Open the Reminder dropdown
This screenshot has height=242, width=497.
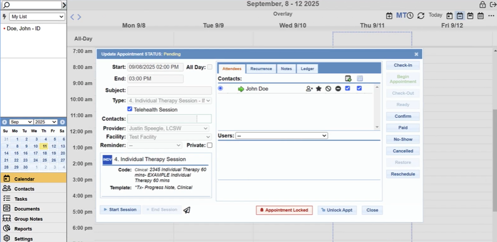pos(155,145)
